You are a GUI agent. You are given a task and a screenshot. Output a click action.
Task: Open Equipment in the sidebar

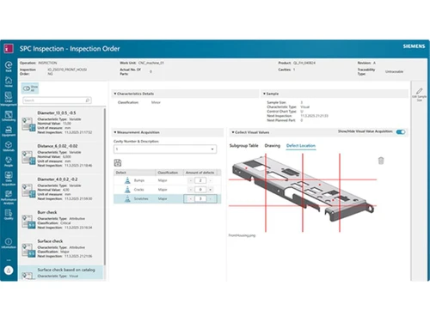click(9, 131)
